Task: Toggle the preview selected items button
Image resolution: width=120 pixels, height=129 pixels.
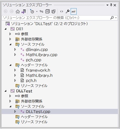Action: click(74, 11)
